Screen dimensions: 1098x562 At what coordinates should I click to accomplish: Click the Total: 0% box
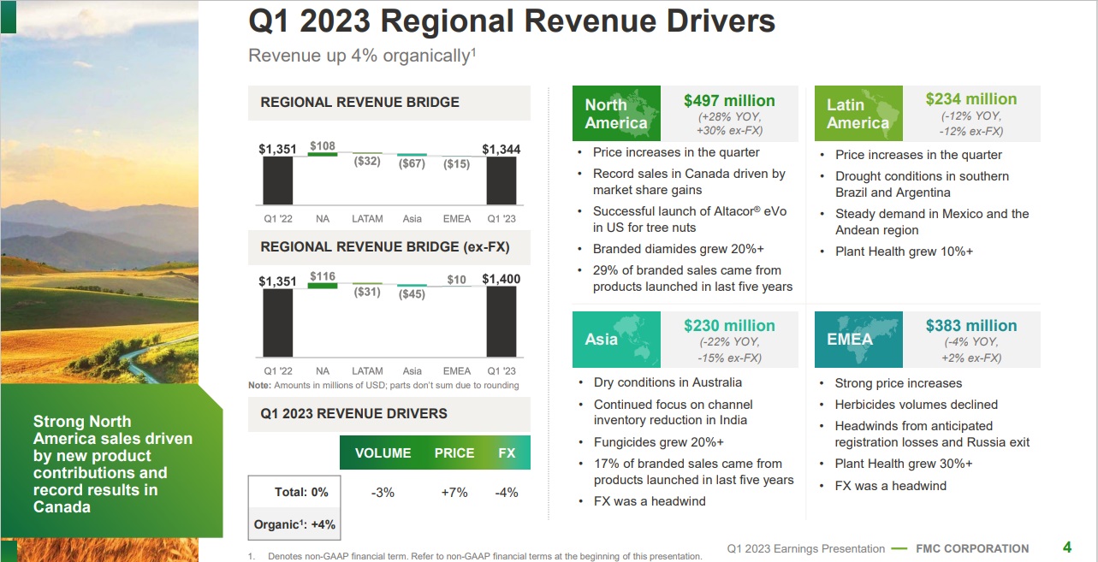(290, 492)
